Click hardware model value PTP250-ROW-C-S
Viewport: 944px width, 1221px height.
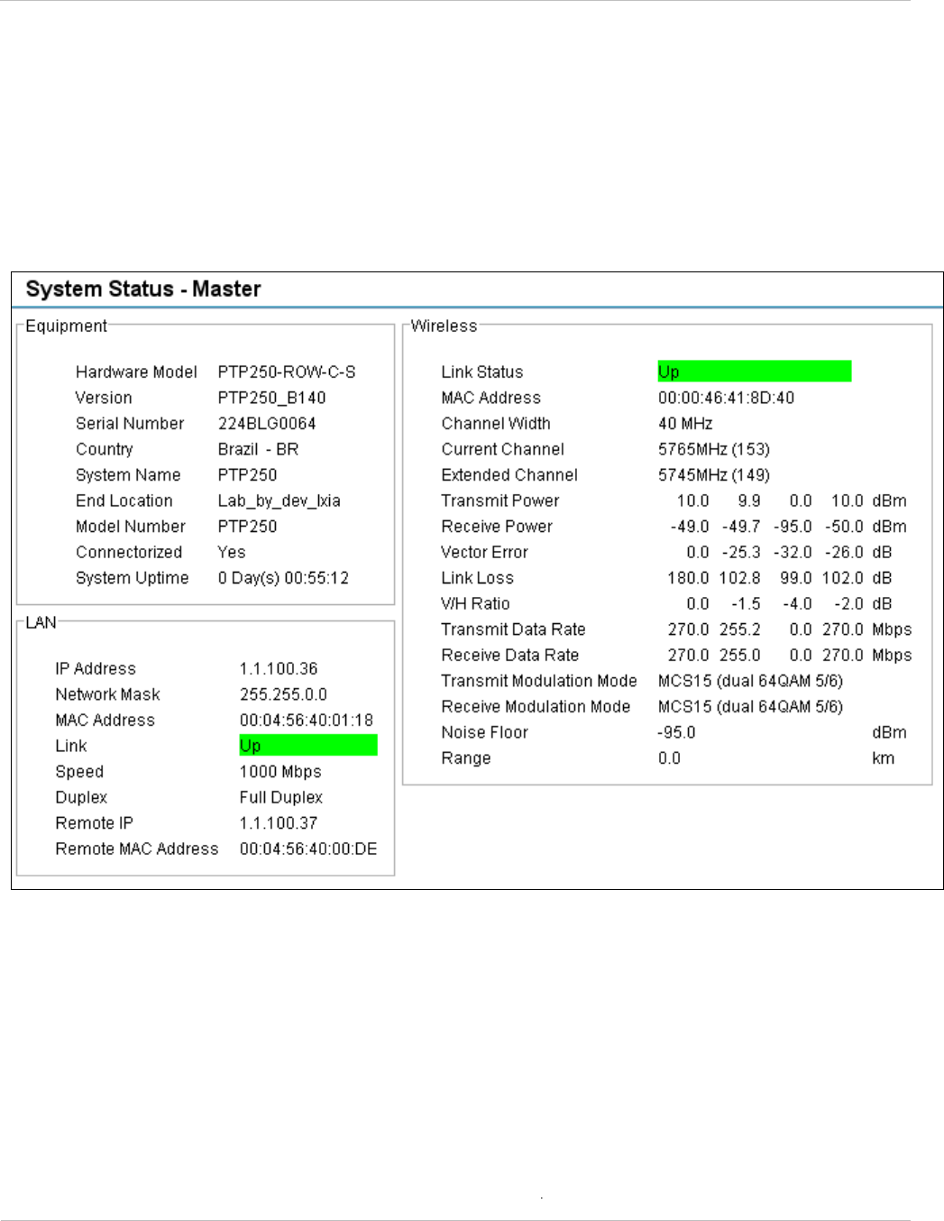(x=287, y=372)
